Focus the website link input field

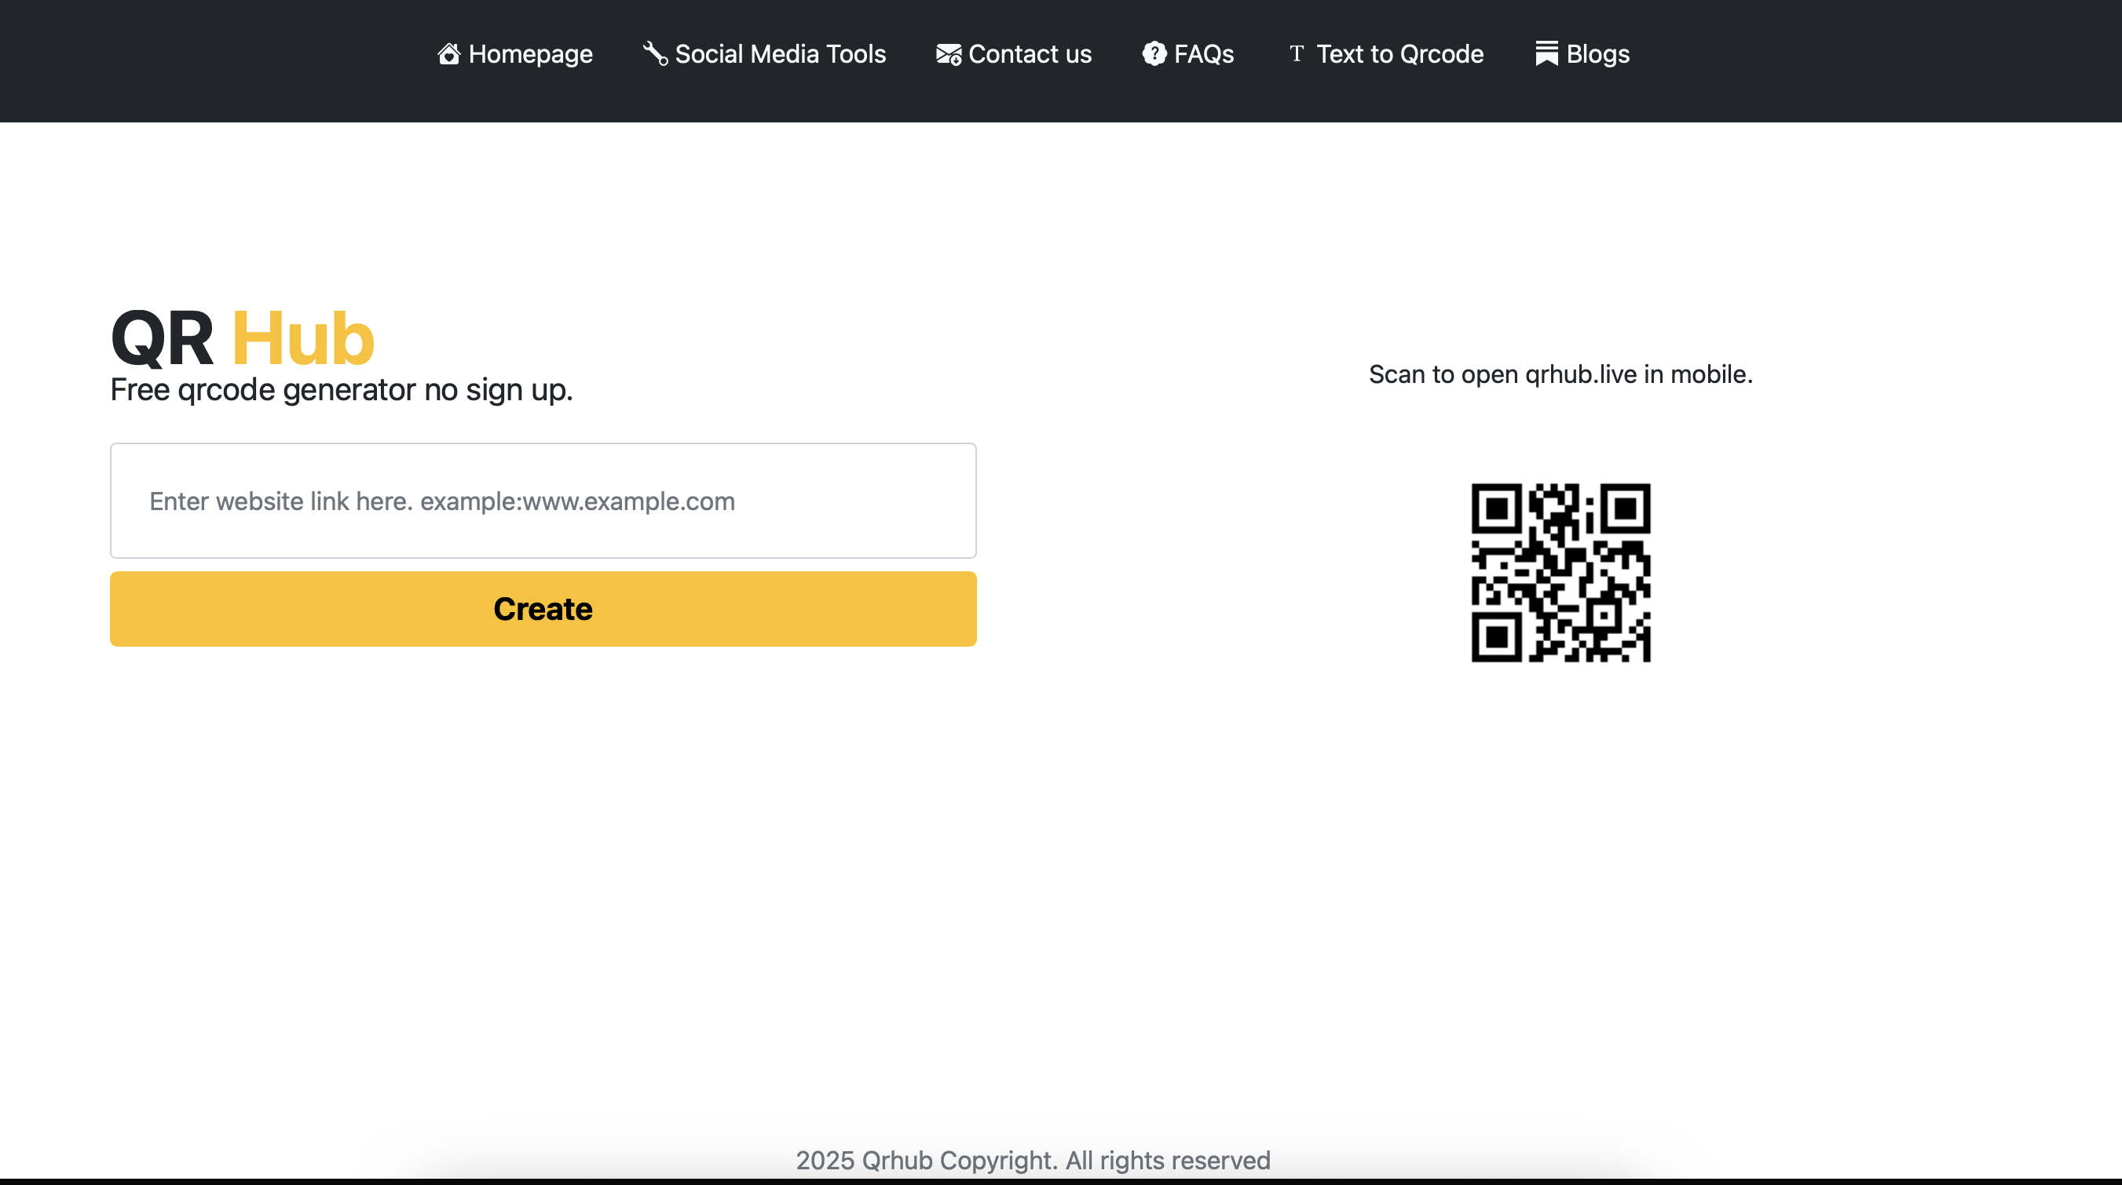pyautogui.click(x=543, y=501)
